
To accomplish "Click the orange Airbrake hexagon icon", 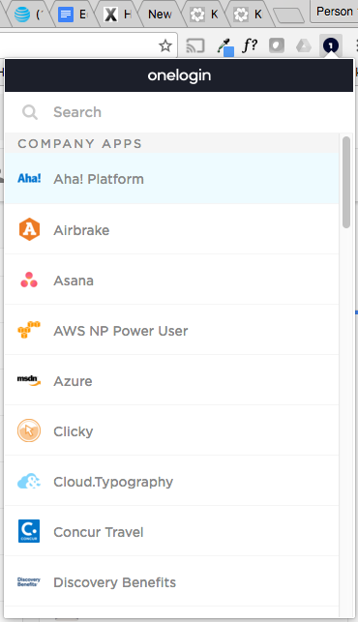I will (x=29, y=229).
